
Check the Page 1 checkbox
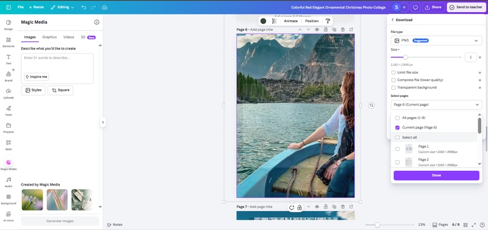click(x=397, y=149)
